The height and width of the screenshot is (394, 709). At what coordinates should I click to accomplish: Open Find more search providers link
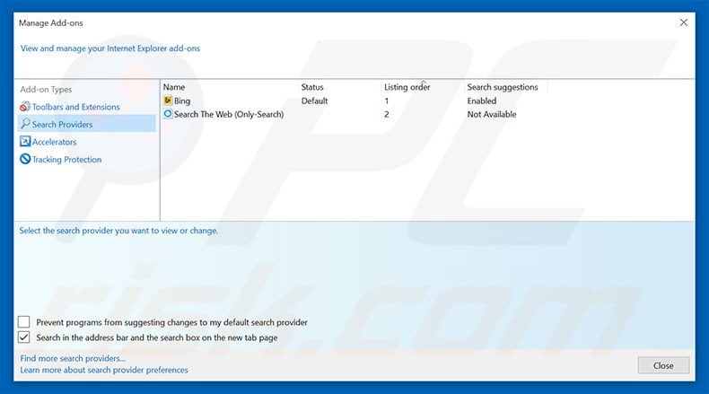pos(73,358)
